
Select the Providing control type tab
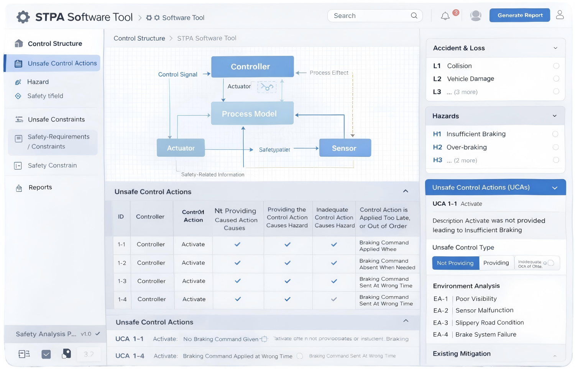click(496, 263)
